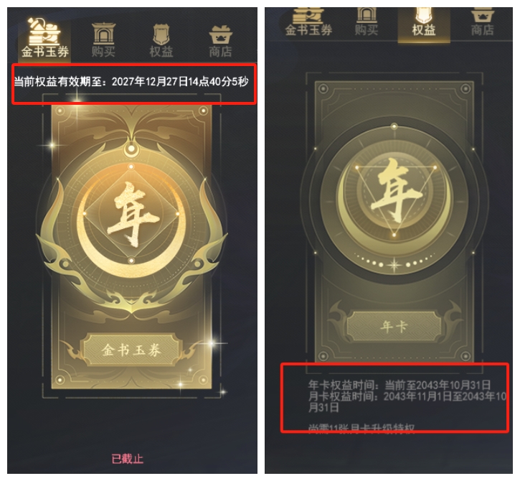520x481 pixels.
Task: Click the 年卡 label plaque
Action: coord(394,327)
